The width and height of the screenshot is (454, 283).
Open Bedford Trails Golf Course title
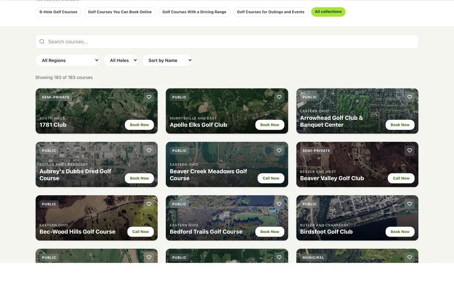[x=206, y=232]
